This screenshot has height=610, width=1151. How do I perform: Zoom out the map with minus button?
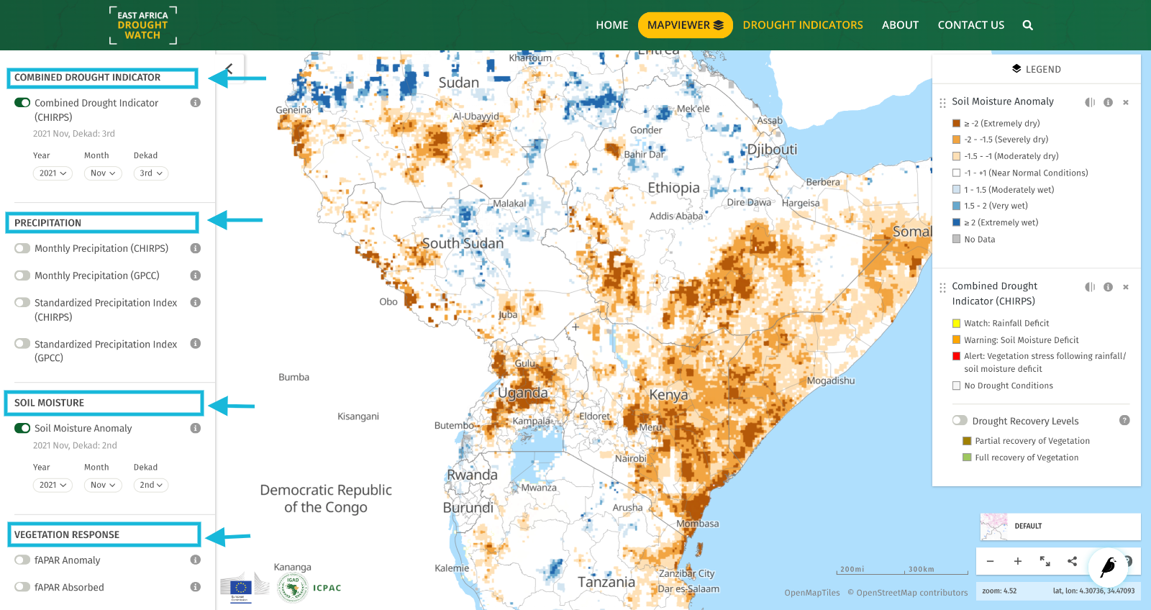tap(990, 561)
